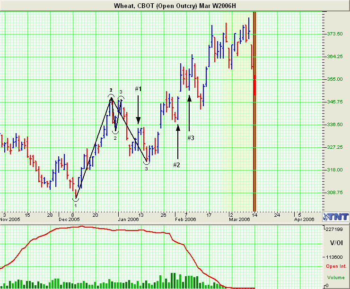This screenshot has width=350, height=289.
Task: Select the 227199 open interest scale value
Action: [x=334, y=229]
